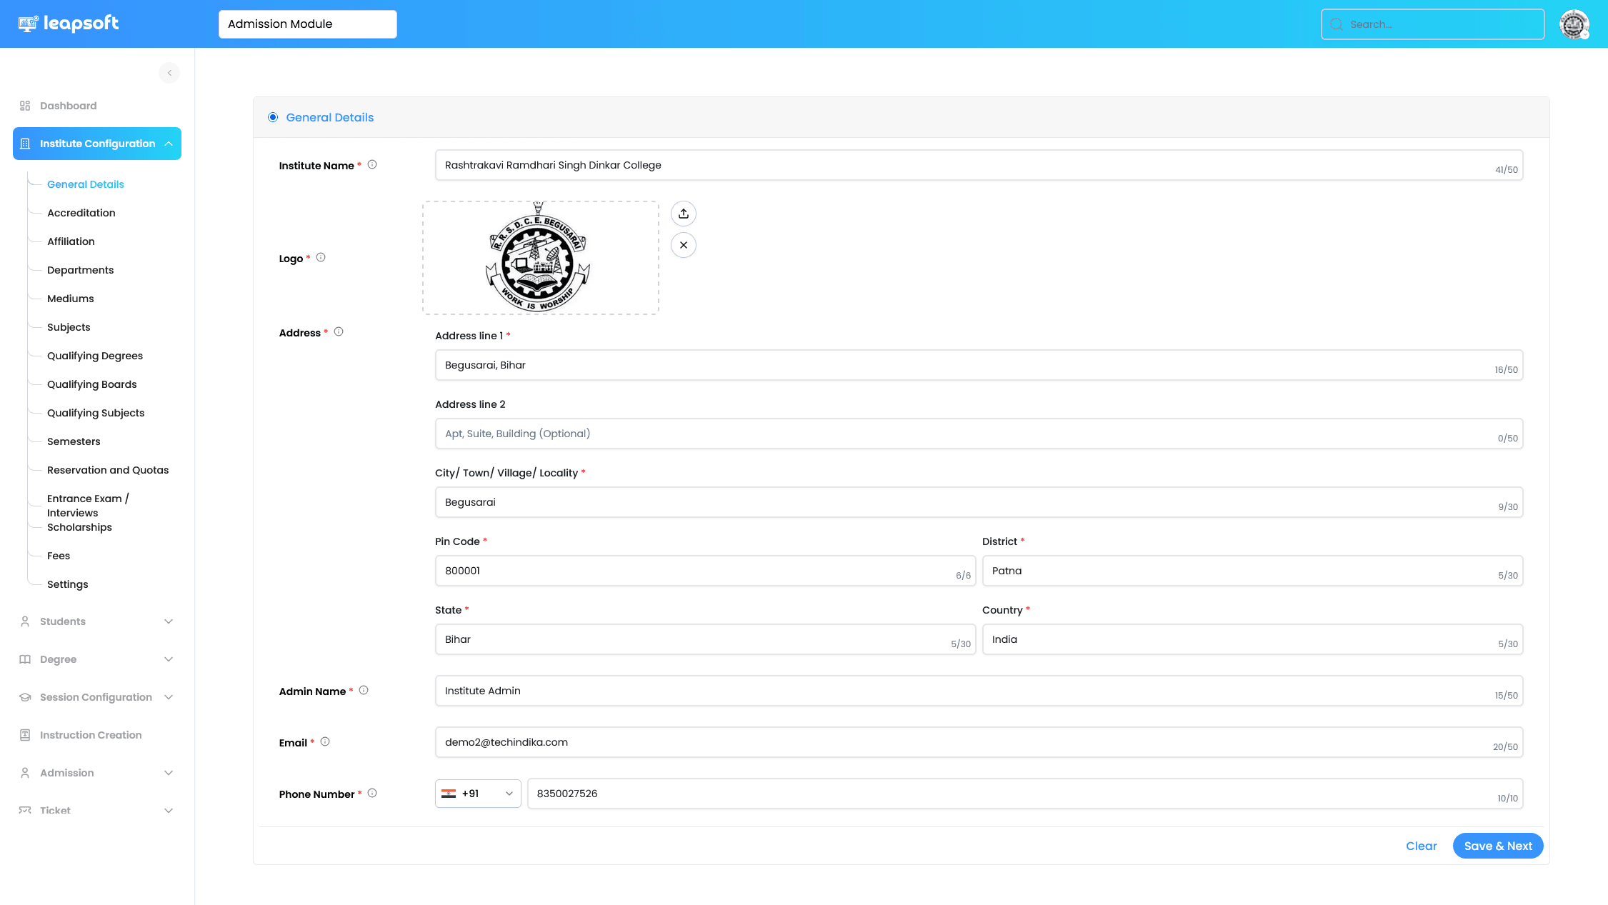This screenshot has height=905, width=1608.
Task: Upload a new logo image
Action: pyautogui.click(x=684, y=214)
